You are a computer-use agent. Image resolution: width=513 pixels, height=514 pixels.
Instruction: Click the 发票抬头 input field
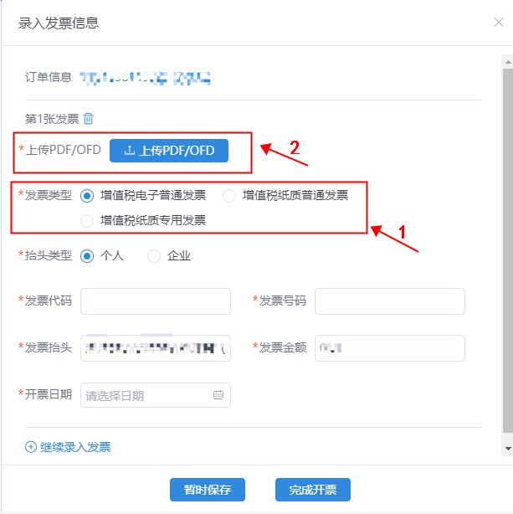(x=156, y=347)
